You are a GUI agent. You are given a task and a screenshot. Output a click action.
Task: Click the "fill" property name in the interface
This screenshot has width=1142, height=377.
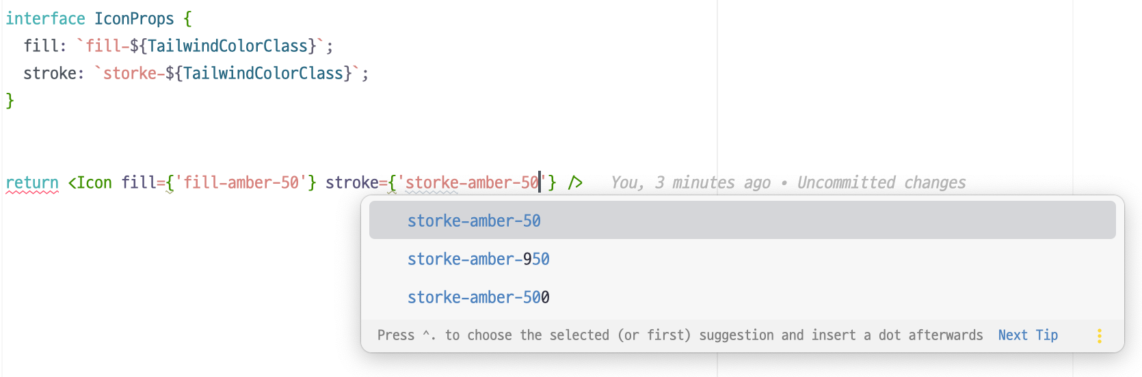(41, 46)
